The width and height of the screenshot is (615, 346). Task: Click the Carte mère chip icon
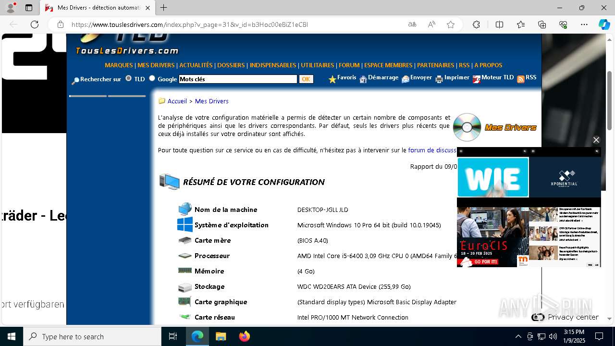coord(185,240)
